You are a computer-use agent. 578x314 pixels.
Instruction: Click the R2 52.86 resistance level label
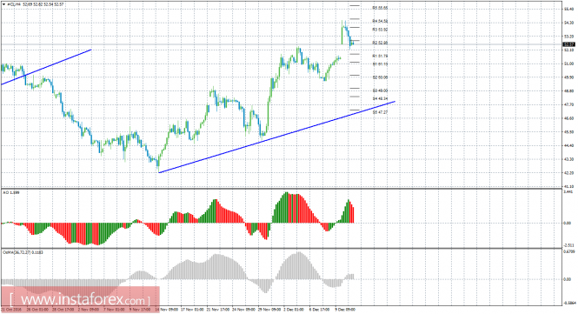pos(380,43)
